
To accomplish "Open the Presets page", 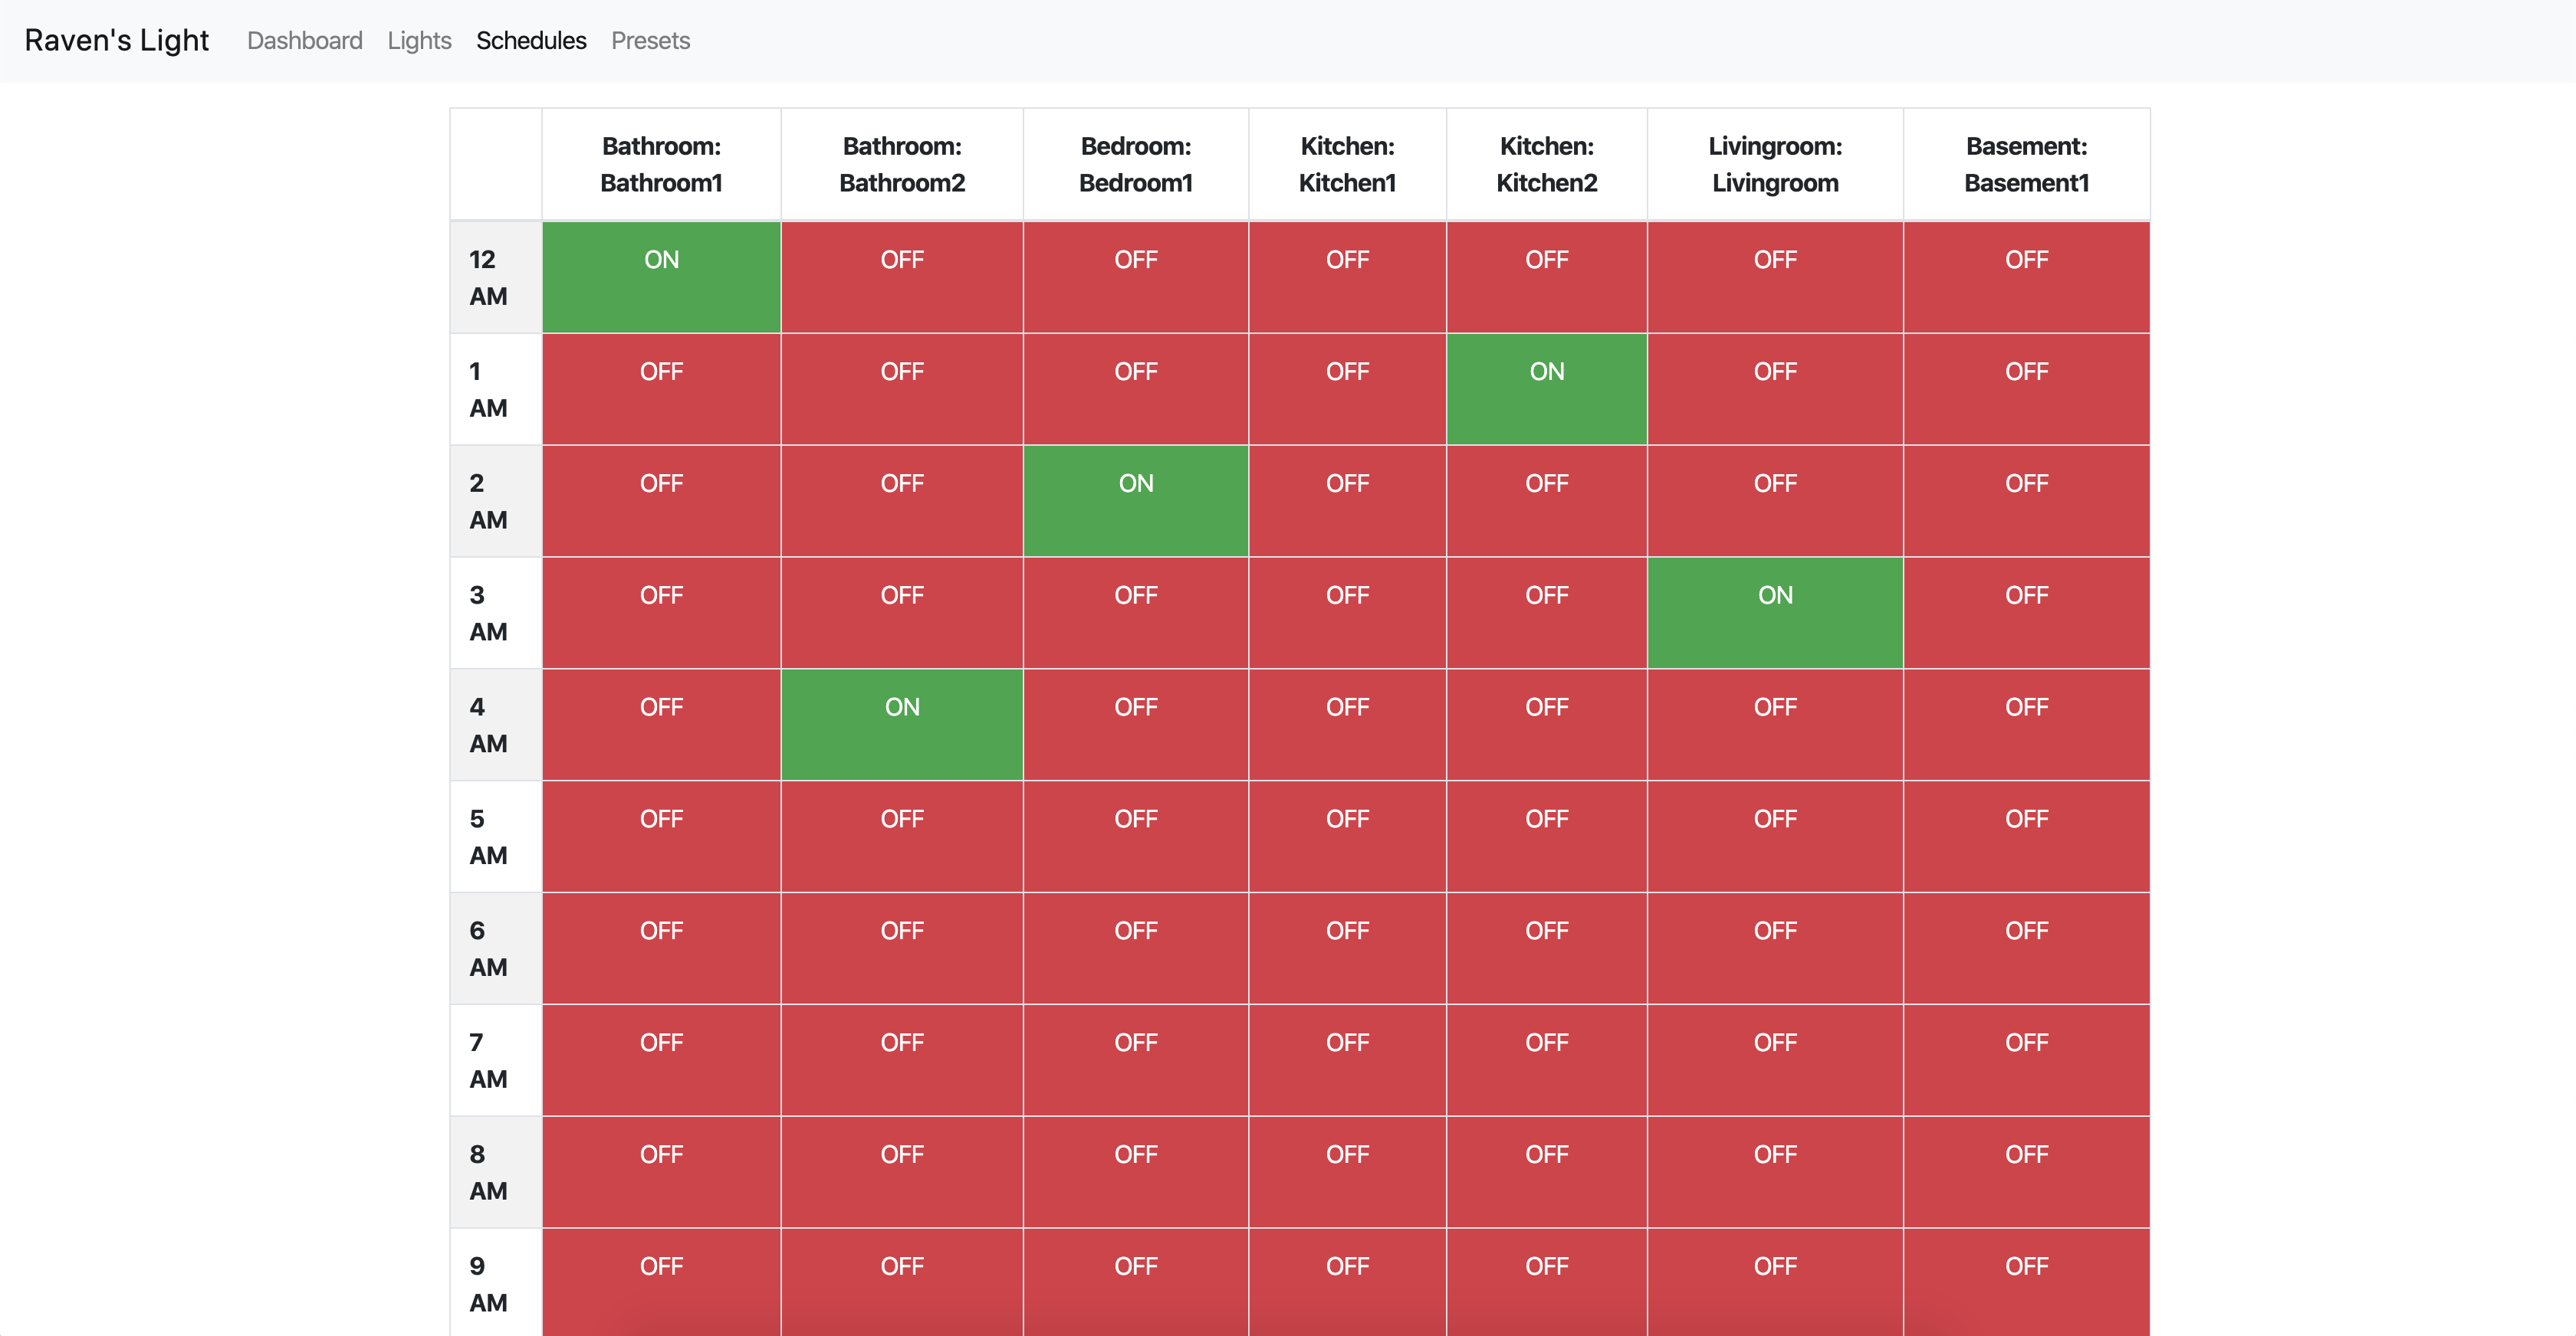I will point(650,41).
